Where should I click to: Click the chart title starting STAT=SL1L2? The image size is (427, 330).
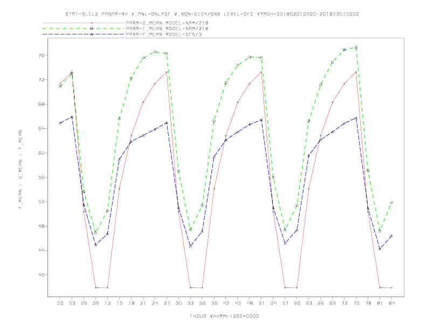click(212, 14)
